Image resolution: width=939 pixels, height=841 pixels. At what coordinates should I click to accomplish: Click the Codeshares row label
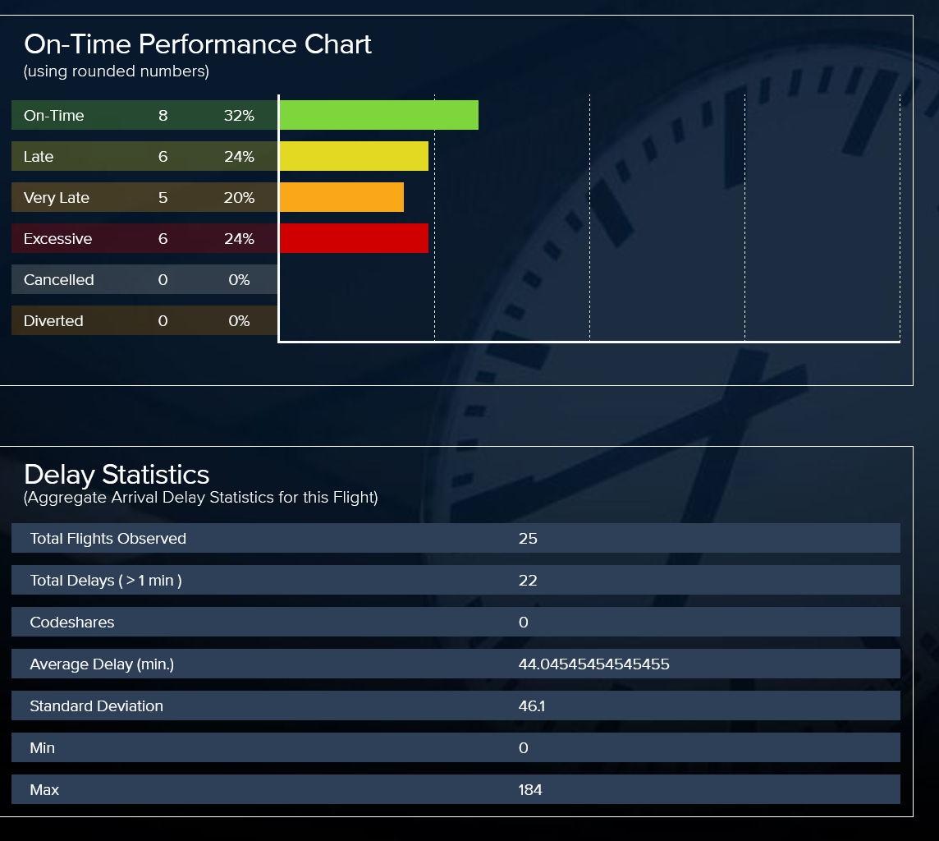click(x=72, y=623)
